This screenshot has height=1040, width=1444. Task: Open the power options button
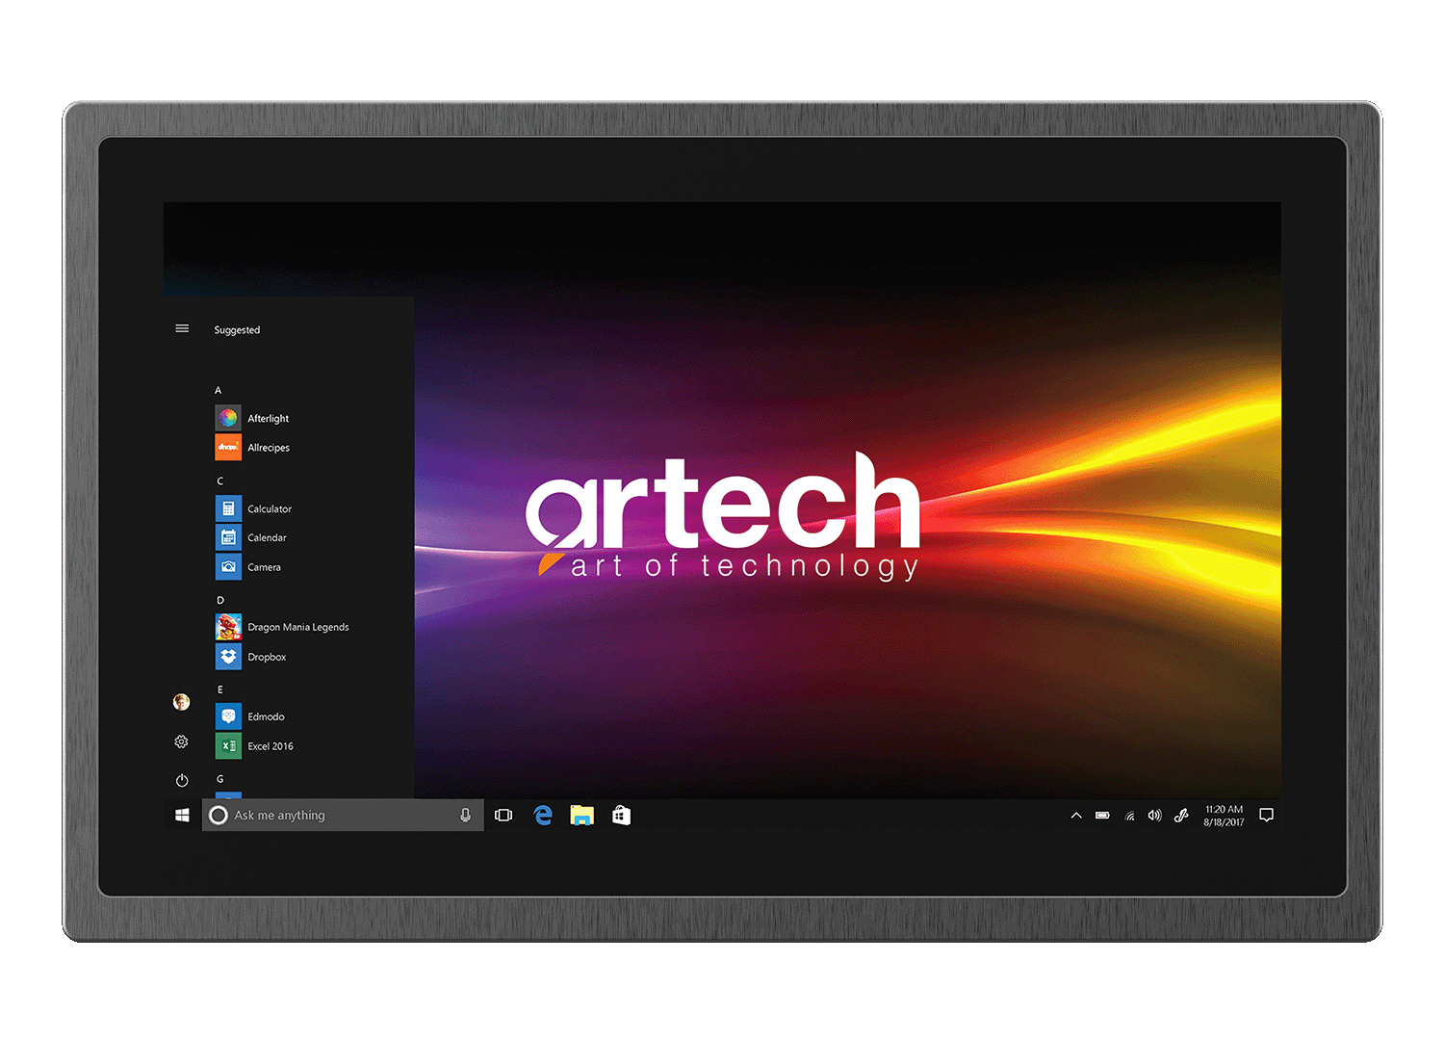(182, 780)
